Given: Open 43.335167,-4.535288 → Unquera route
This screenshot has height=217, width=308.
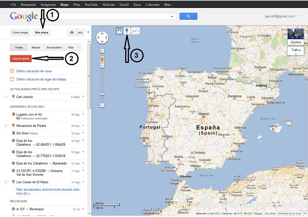Looking at the screenshot, I should (x=40, y=173).
